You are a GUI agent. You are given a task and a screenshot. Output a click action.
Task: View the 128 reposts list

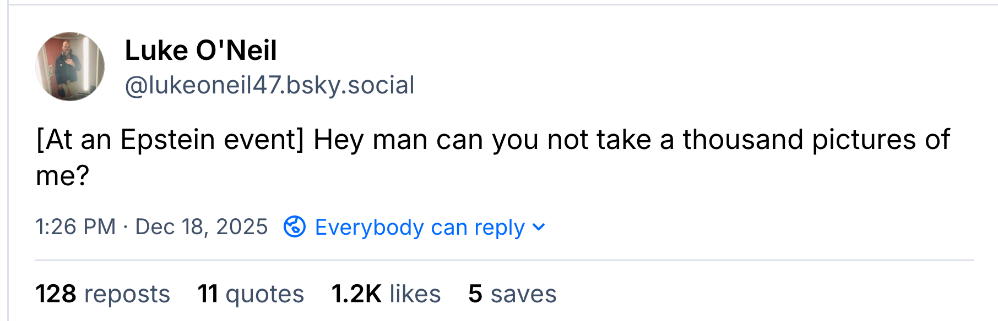(102, 294)
